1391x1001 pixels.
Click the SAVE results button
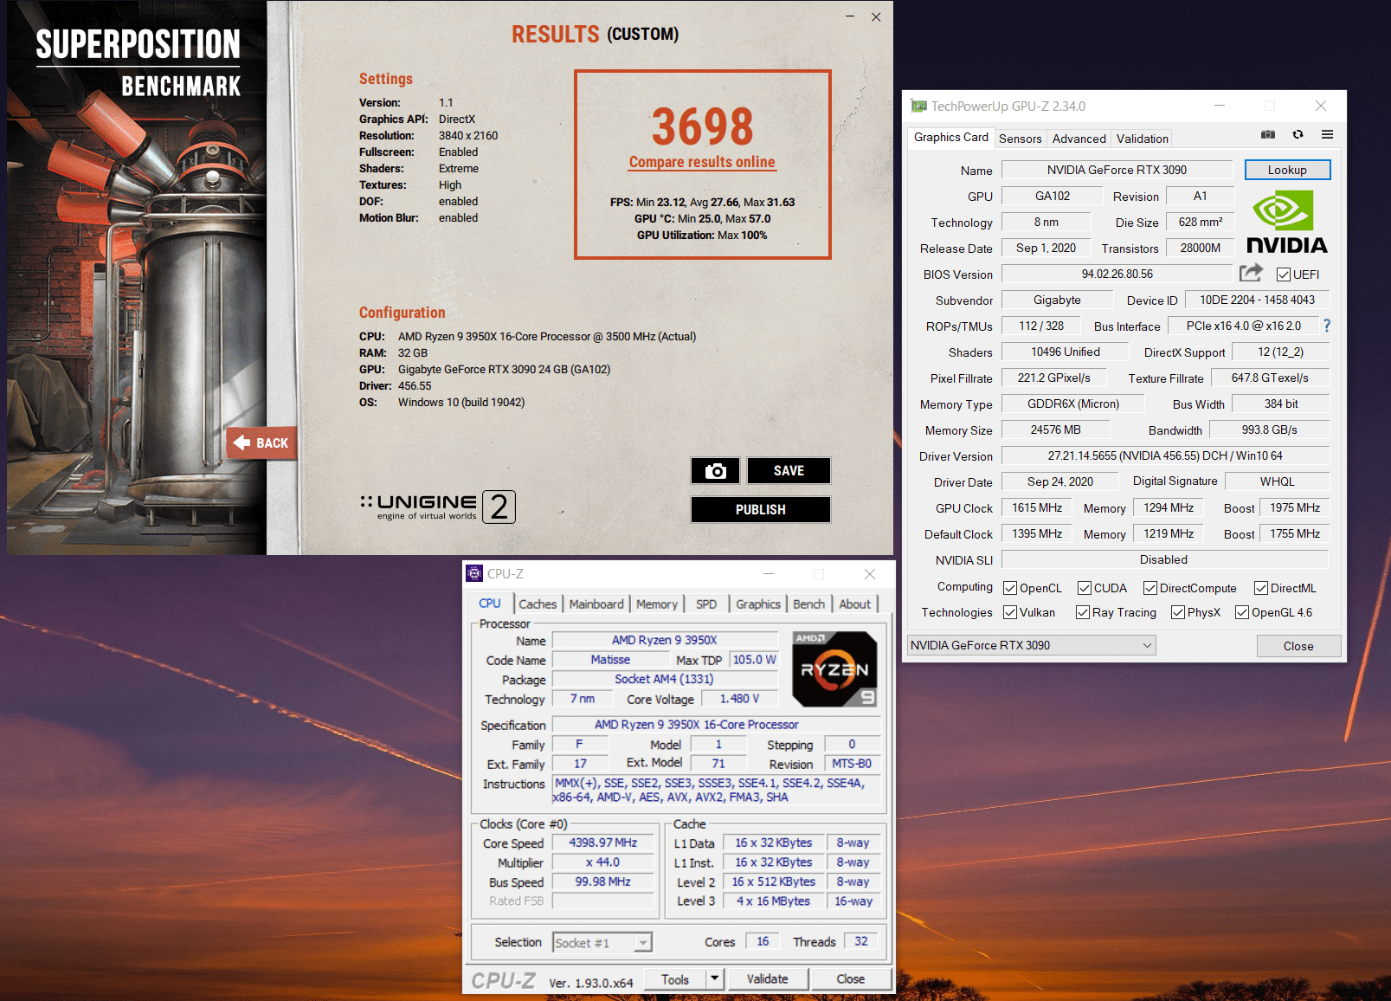pyautogui.click(x=789, y=470)
